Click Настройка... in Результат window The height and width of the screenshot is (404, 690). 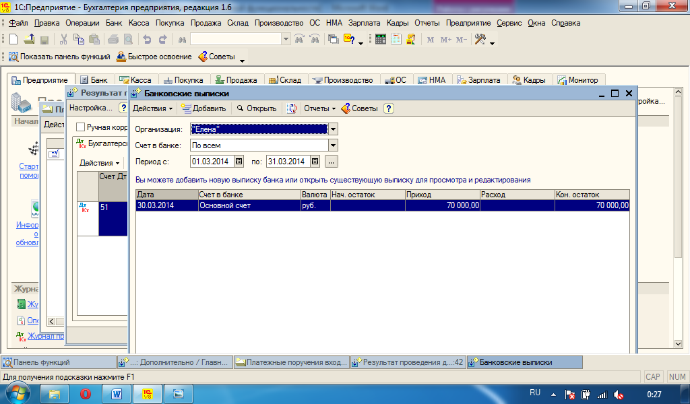[91, 108]
